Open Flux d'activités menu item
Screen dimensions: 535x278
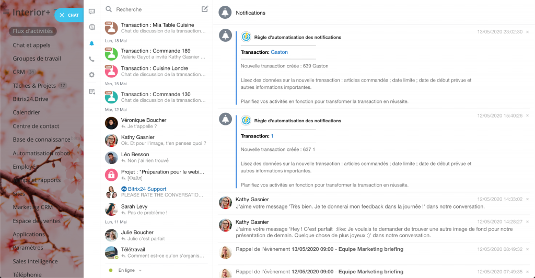tap(32, 31)
